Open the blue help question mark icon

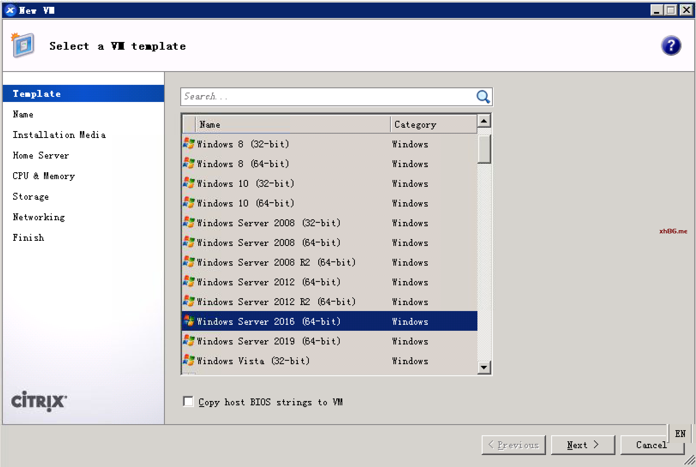click(x=671, y=46)
